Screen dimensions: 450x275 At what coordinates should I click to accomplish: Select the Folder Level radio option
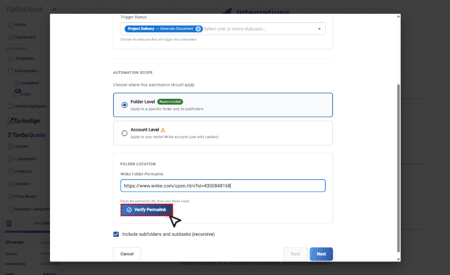(125, 105)
